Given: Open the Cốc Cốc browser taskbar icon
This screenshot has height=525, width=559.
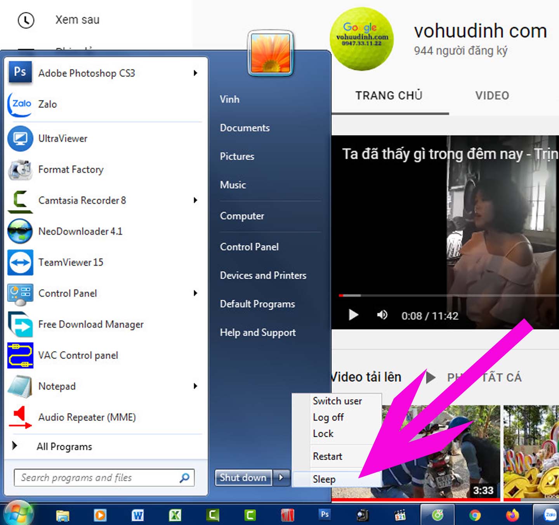Looking at the screenshot, I should [x=437, y=515].
